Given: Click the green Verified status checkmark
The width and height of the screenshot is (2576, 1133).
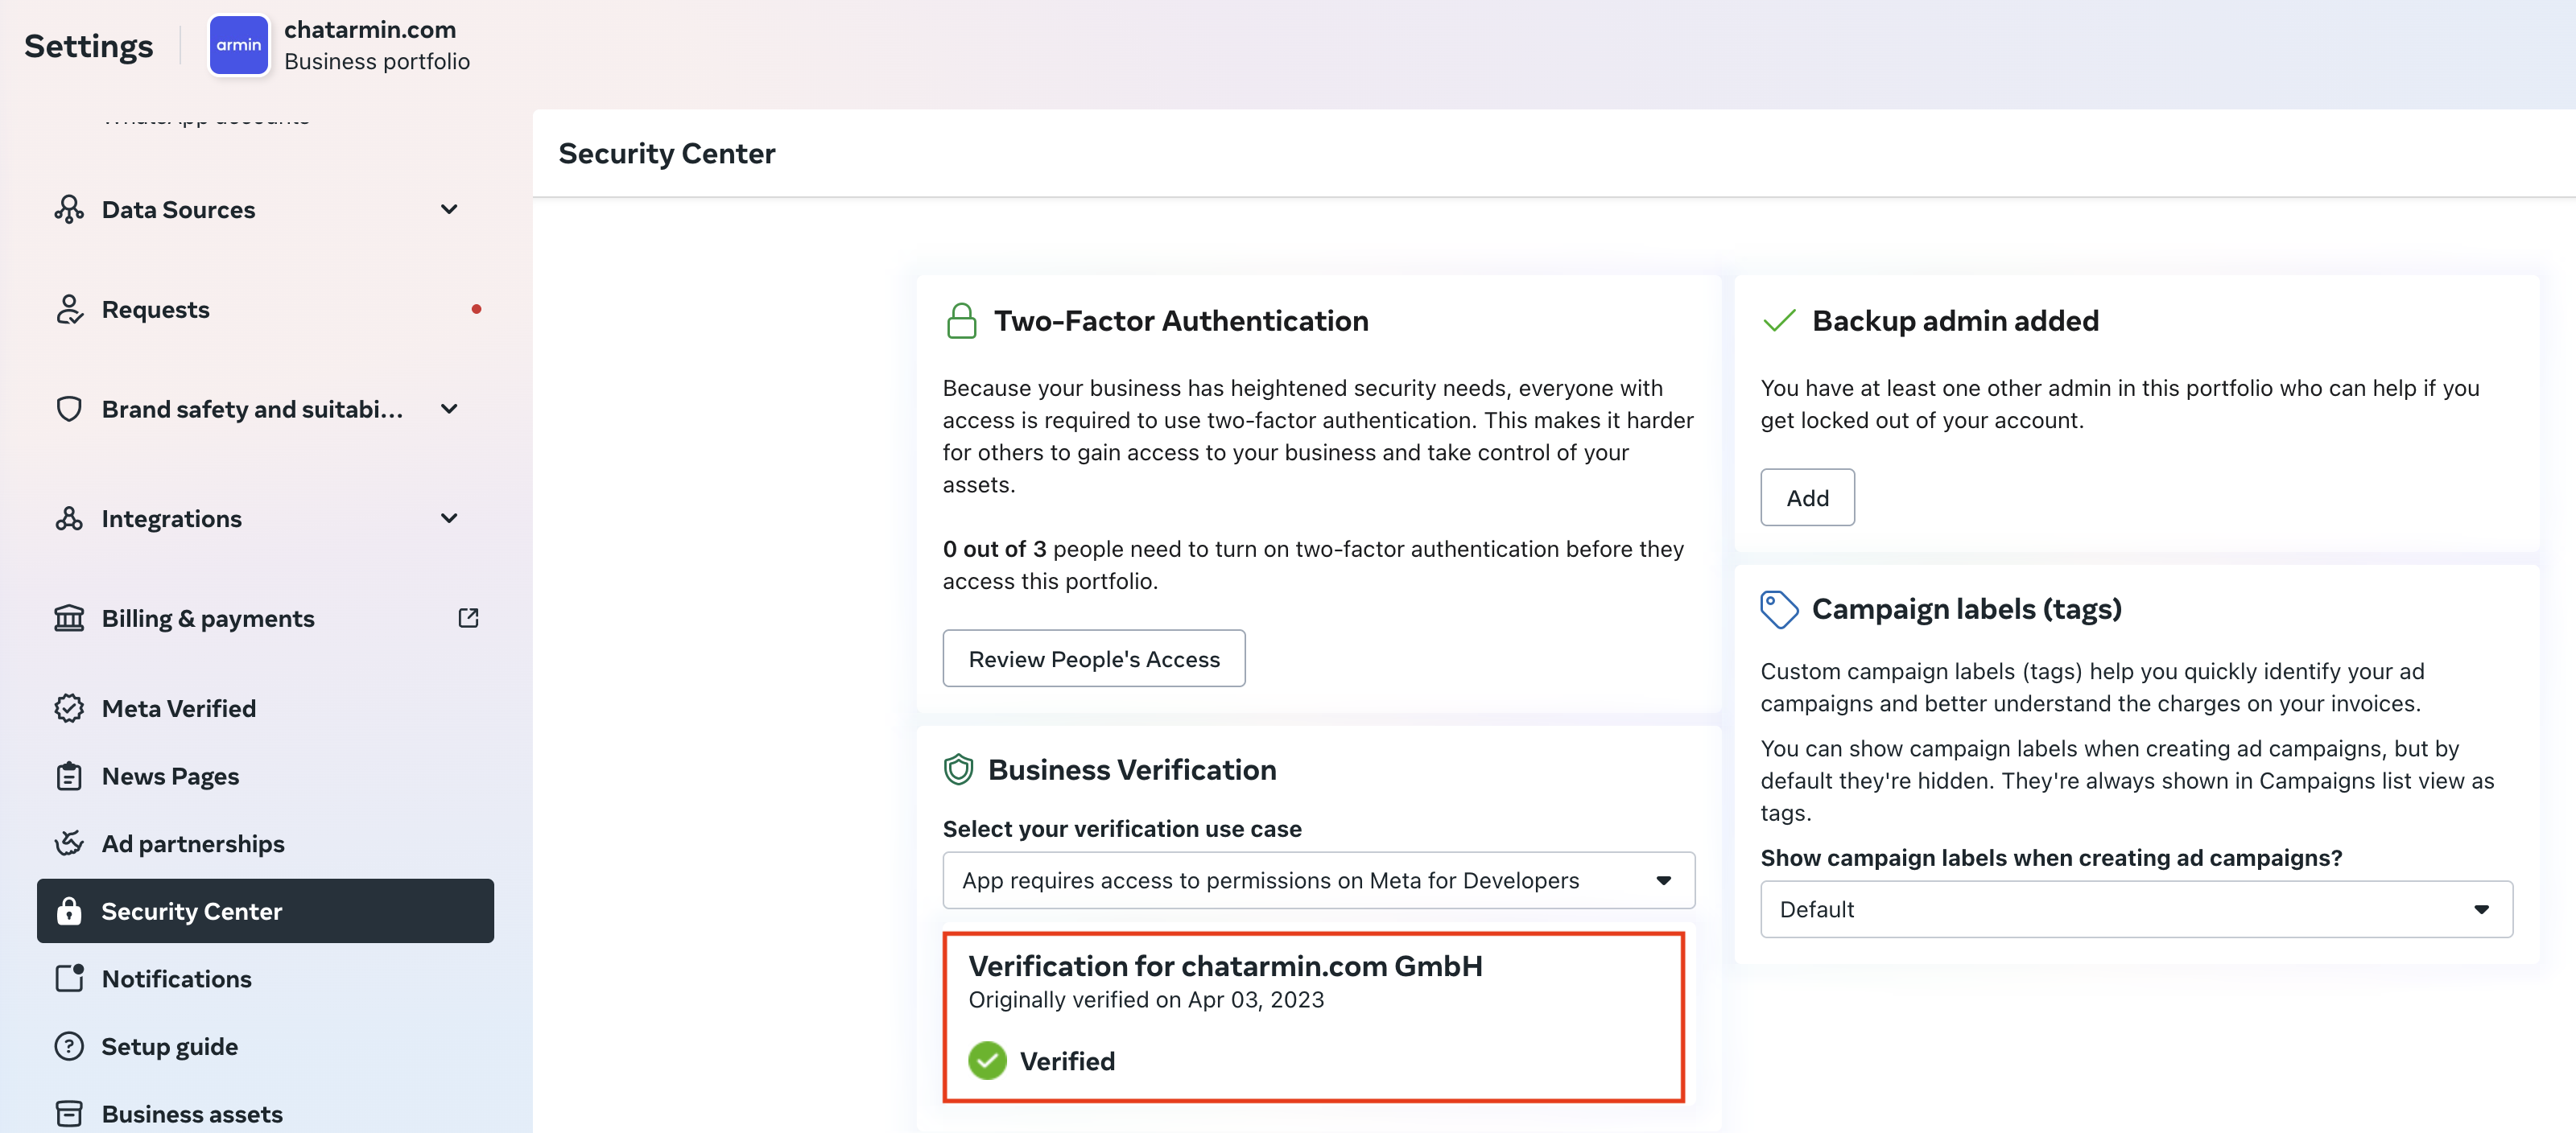Looking at the screenshot, I should click(x=987, y=1060).
